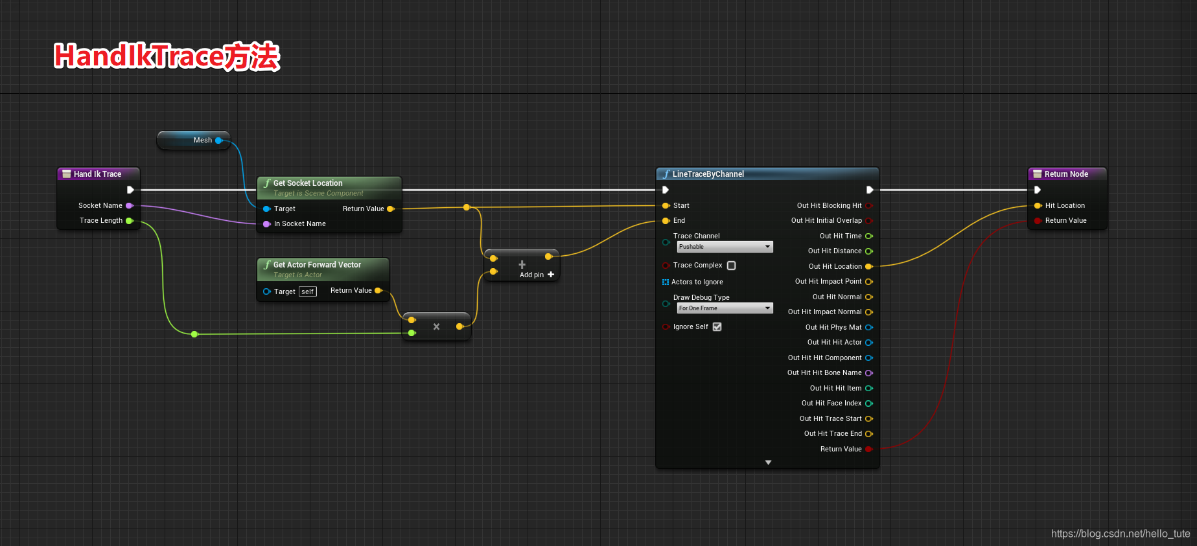Collapse LineTraceByChannel advanced pins arrow
Viewport: 1197px width, 546px height.
(x=768, y=462)
